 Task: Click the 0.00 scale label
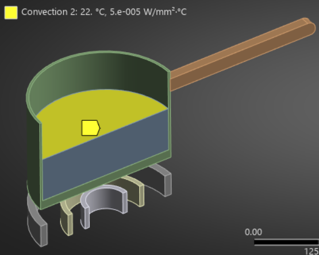253,232
